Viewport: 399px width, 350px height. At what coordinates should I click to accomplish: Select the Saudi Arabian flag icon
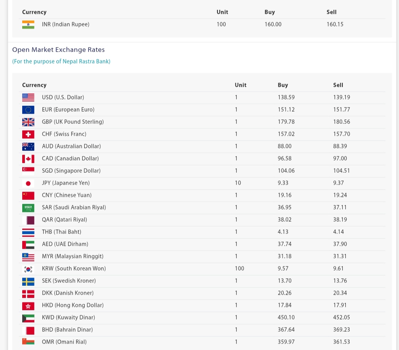[28, 207]
